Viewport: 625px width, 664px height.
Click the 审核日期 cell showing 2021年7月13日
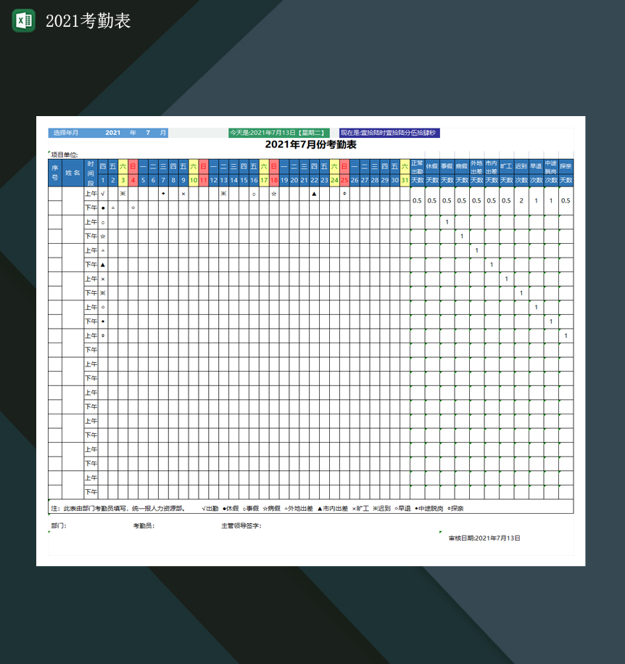486,538
